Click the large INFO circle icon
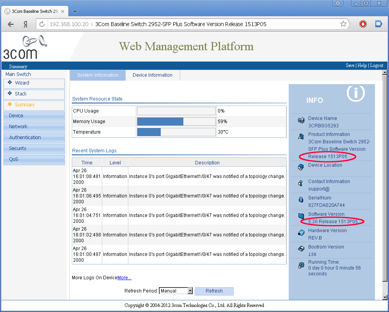This screenshot has width=389, height=312. coord(355,93)
